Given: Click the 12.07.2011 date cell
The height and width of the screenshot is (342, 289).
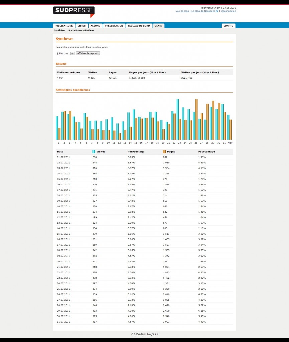Looking at the screenshot, I should 63,217.
